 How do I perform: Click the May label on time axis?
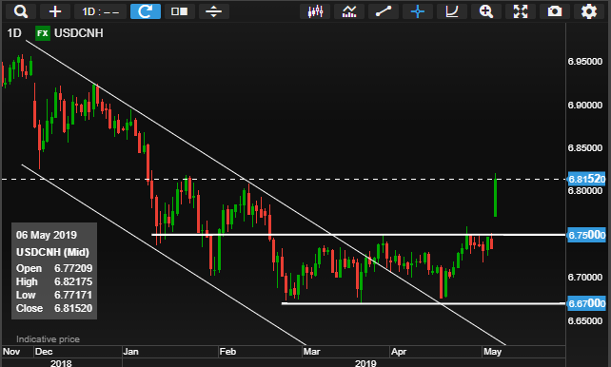(492, 352)
